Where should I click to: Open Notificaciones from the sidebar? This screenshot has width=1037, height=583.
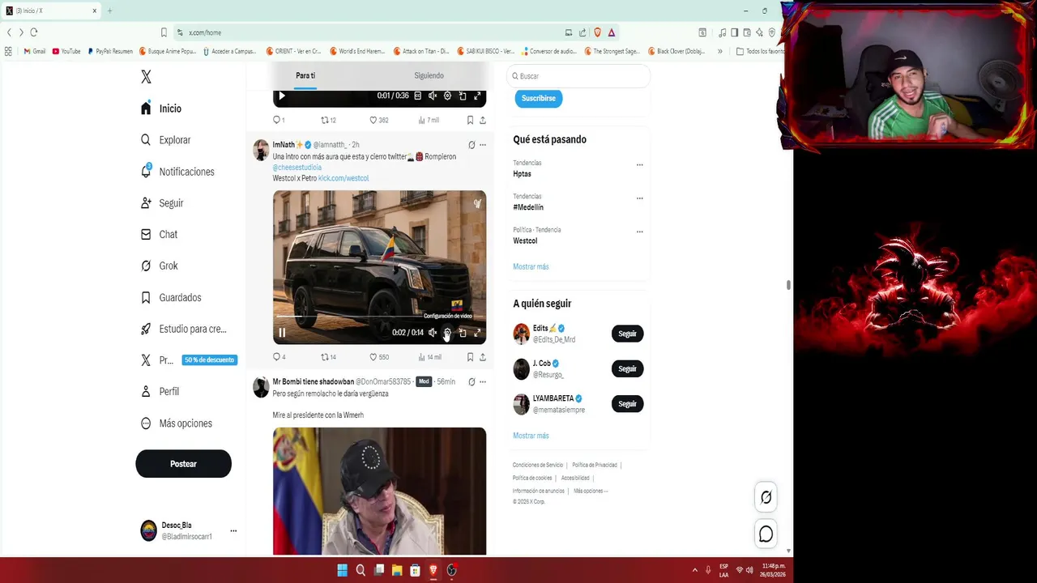177,172
